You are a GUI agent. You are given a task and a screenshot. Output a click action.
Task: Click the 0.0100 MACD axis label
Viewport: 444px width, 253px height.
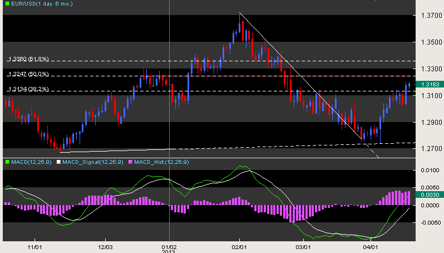(x=430, y=170)
